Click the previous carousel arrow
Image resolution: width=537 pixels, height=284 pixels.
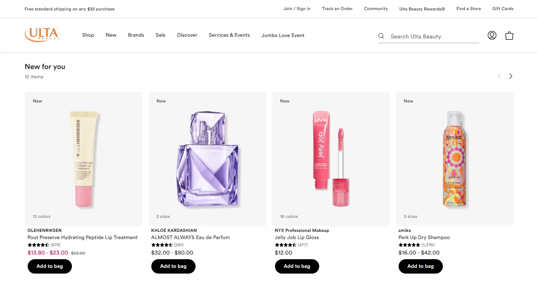tap(499, 76)
